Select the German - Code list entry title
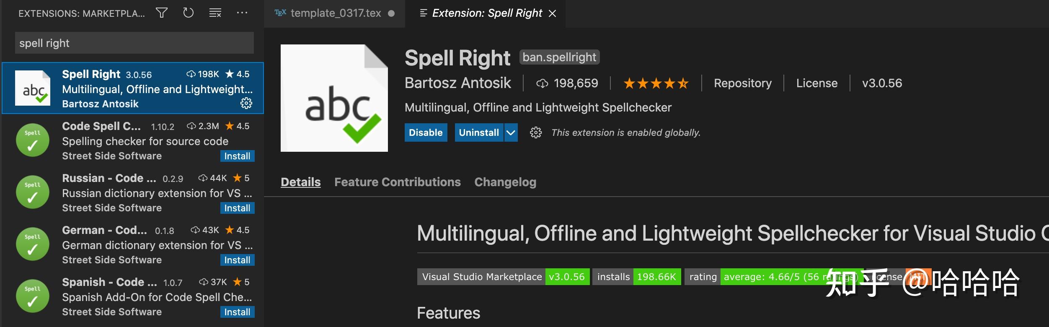The width and height of the screenshot is (1049, 327). [104, 230]
